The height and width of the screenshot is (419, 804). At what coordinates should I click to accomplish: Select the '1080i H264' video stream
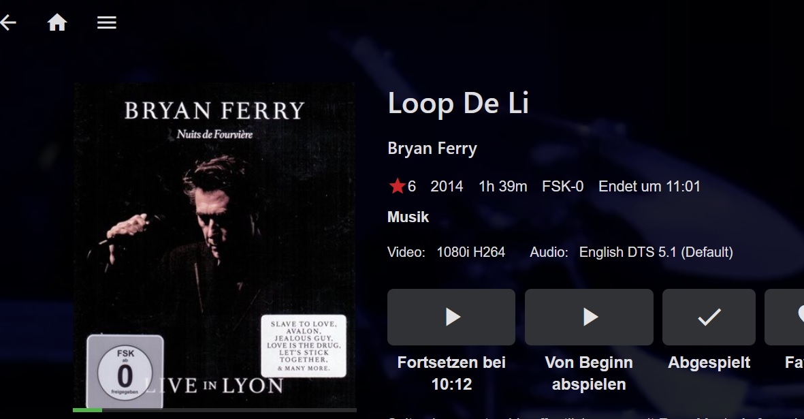470,252
